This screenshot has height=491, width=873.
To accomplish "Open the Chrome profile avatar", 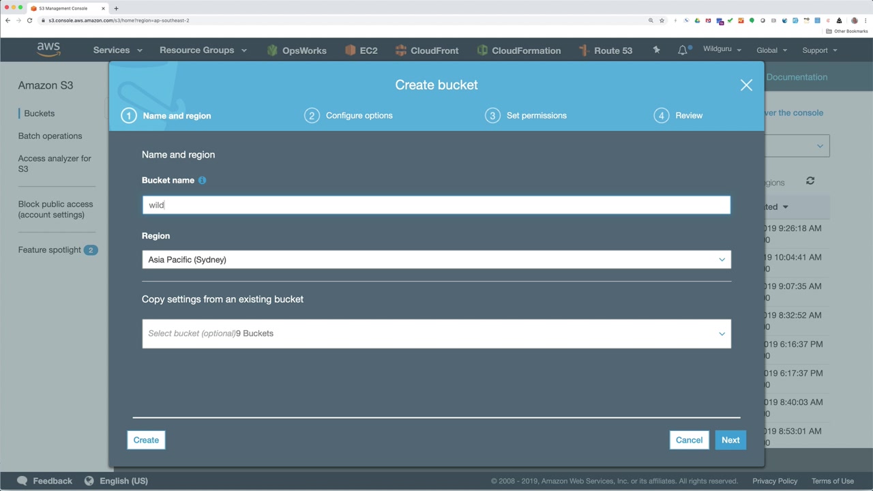I will point(854,20).
